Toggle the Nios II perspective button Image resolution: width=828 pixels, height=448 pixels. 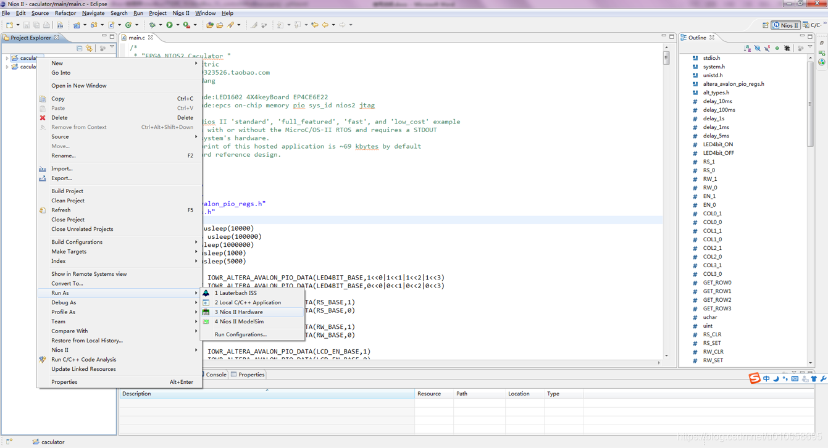click(785, 25)
